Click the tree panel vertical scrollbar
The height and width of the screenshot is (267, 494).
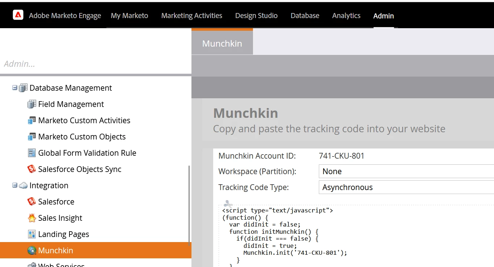(189, 206)
